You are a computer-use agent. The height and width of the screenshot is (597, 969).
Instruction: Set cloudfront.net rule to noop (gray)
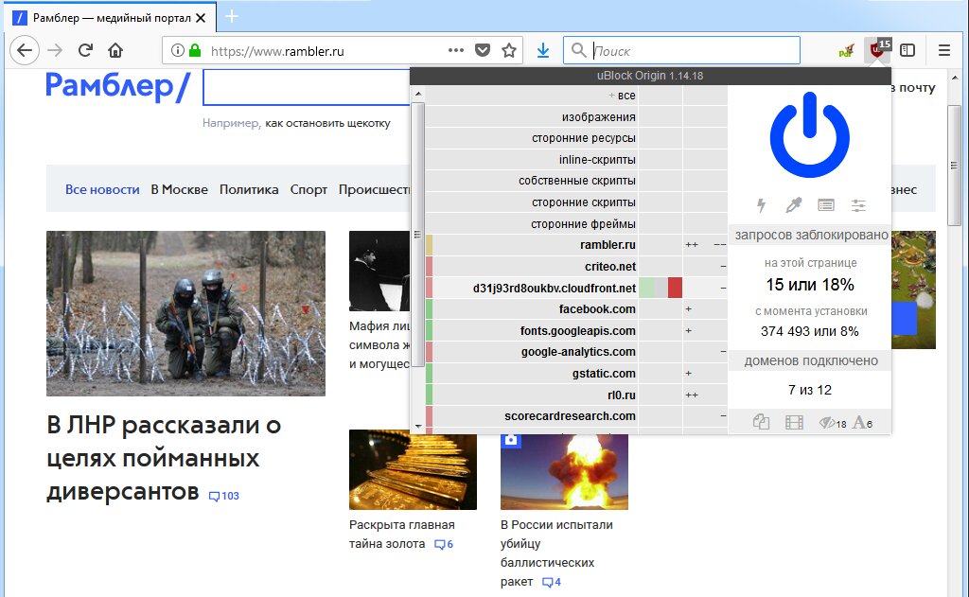(x=661, y=288)
